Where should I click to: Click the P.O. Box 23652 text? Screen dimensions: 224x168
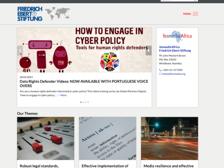pyautogui.click(x=168, y=59)
